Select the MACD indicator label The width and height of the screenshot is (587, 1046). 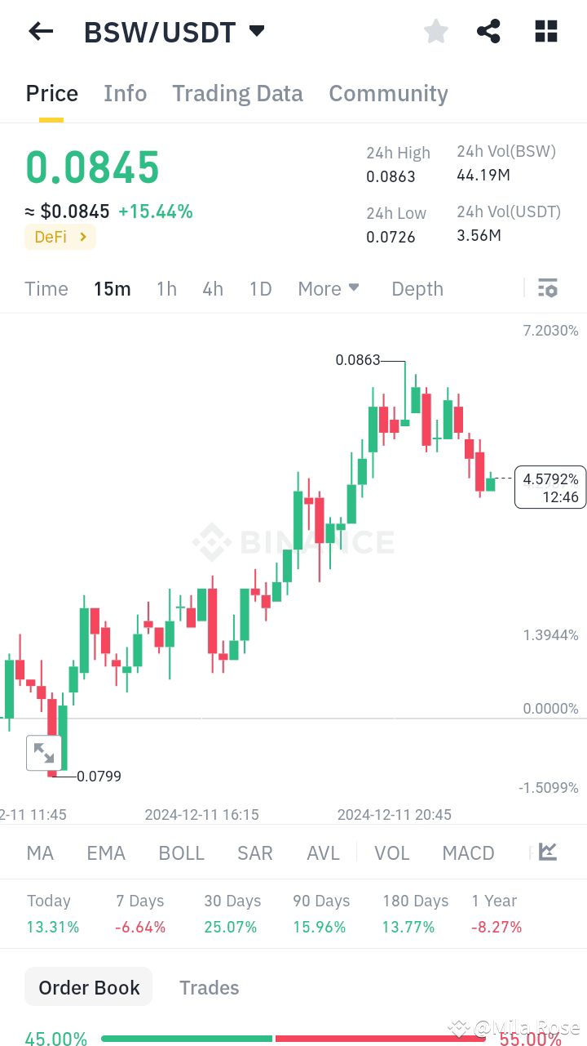468,852
